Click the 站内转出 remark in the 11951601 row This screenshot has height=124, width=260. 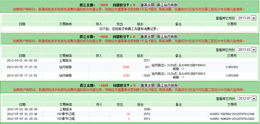tap(179, 67)
